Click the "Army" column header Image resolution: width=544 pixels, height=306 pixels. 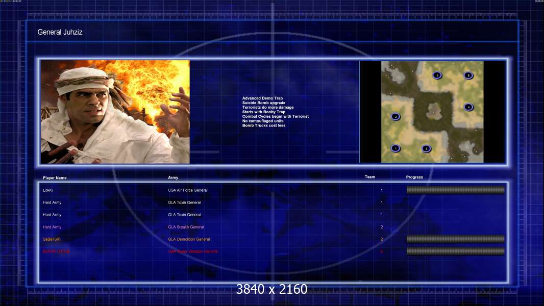[x=173, y=177]
